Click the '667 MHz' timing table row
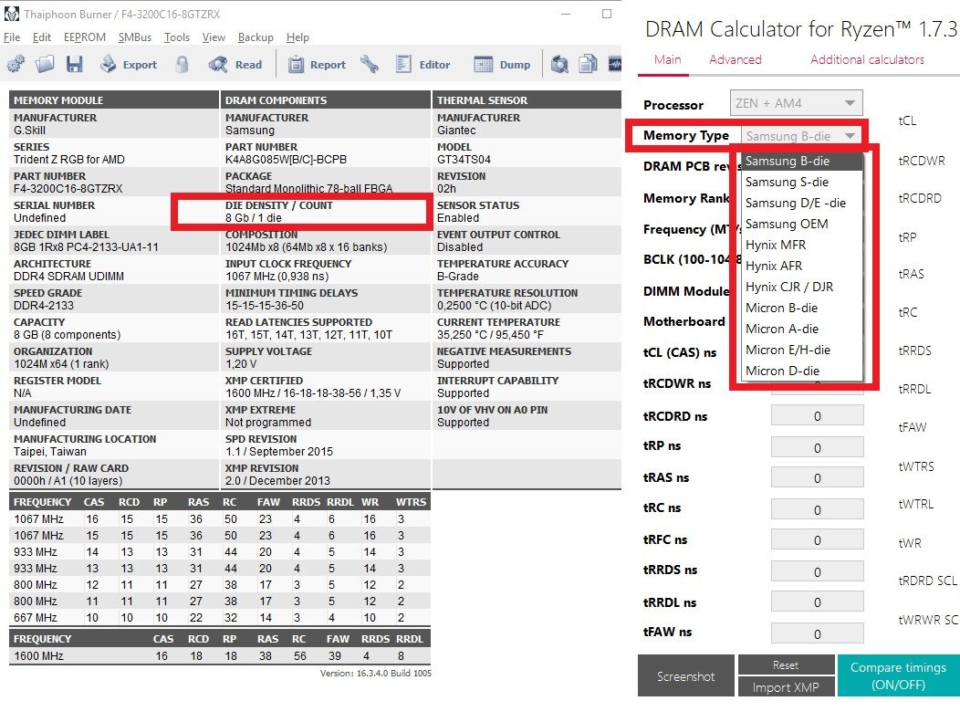The image size is (960, 722). [220, 617]
